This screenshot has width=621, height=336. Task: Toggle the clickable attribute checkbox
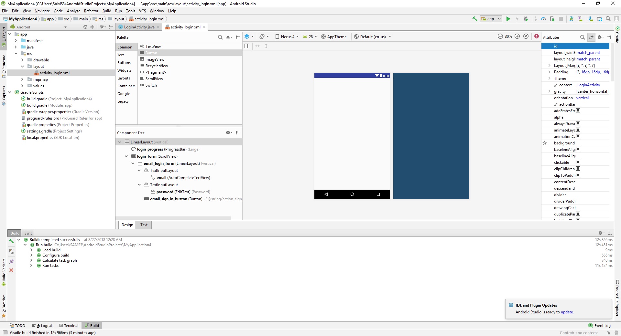coord(578,163)
